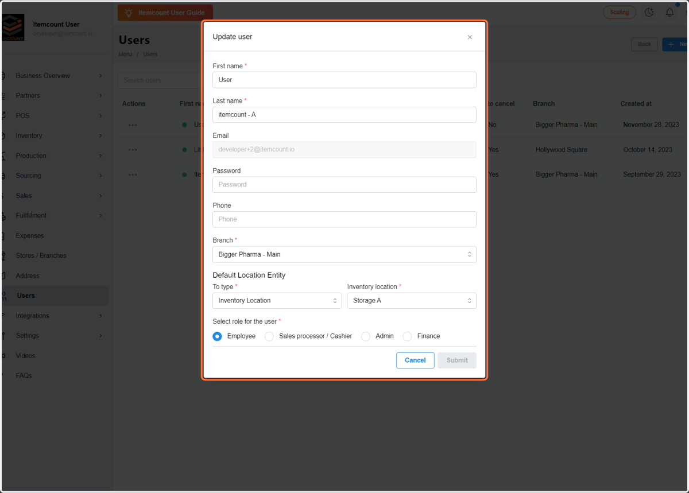Click the Last name input field
This screenshot has width=689, height=493.
pyautogui.click(x=344, y=115)
